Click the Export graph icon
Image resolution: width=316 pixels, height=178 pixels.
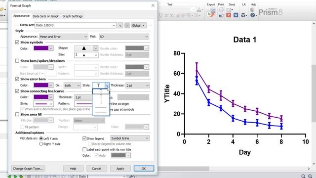211,12
